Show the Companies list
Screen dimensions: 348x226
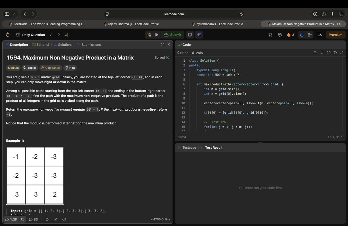coord(51,68)
